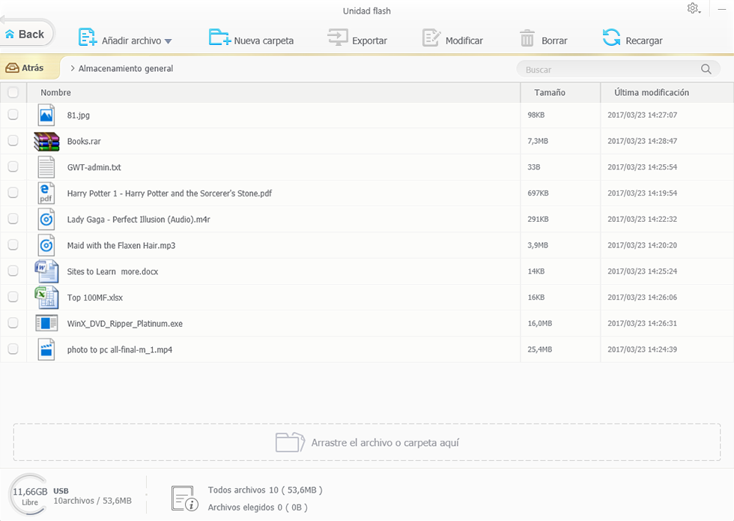Open the Almacenamiento general breadcrumb
Viewport: 734px width, 521px height.
click(x=126, y=68)
